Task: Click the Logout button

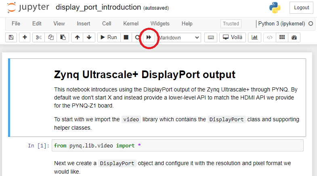Action: pyautogui.click(x=301, y=8)
